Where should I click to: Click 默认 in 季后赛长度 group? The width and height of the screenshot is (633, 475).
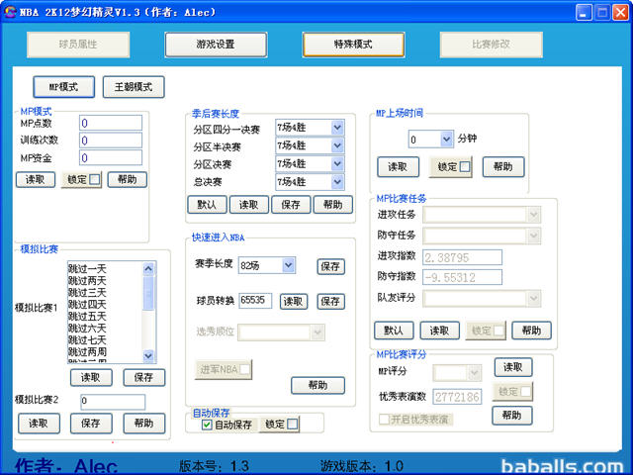[207, 205]
